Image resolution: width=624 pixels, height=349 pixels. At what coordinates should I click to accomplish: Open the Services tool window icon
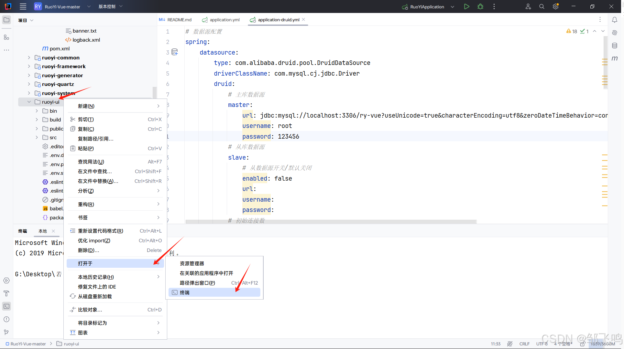pyautogui.click(x=6, y=280)
